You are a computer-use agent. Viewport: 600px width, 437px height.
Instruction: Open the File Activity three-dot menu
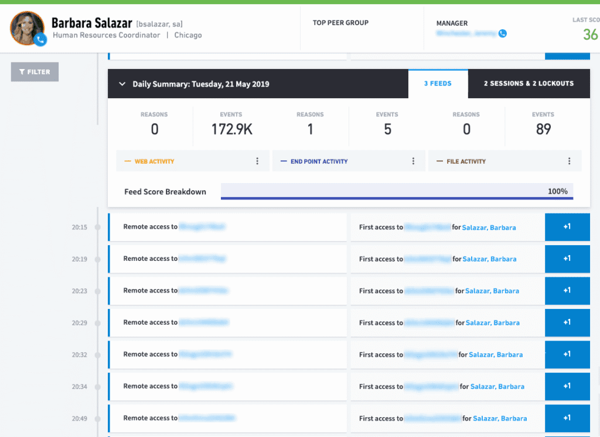pyautogui.click(x=570, y=161)
